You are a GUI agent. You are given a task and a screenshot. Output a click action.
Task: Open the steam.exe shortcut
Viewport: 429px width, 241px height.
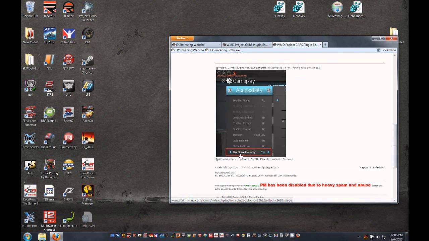coord(88,64)
